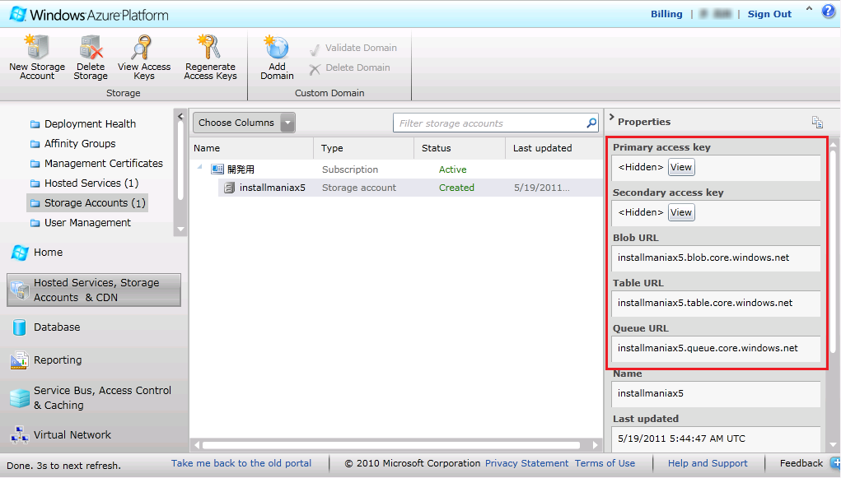Click the Delete Storage icon
This screenshot has height=478, width=841.
coord(91,47)
